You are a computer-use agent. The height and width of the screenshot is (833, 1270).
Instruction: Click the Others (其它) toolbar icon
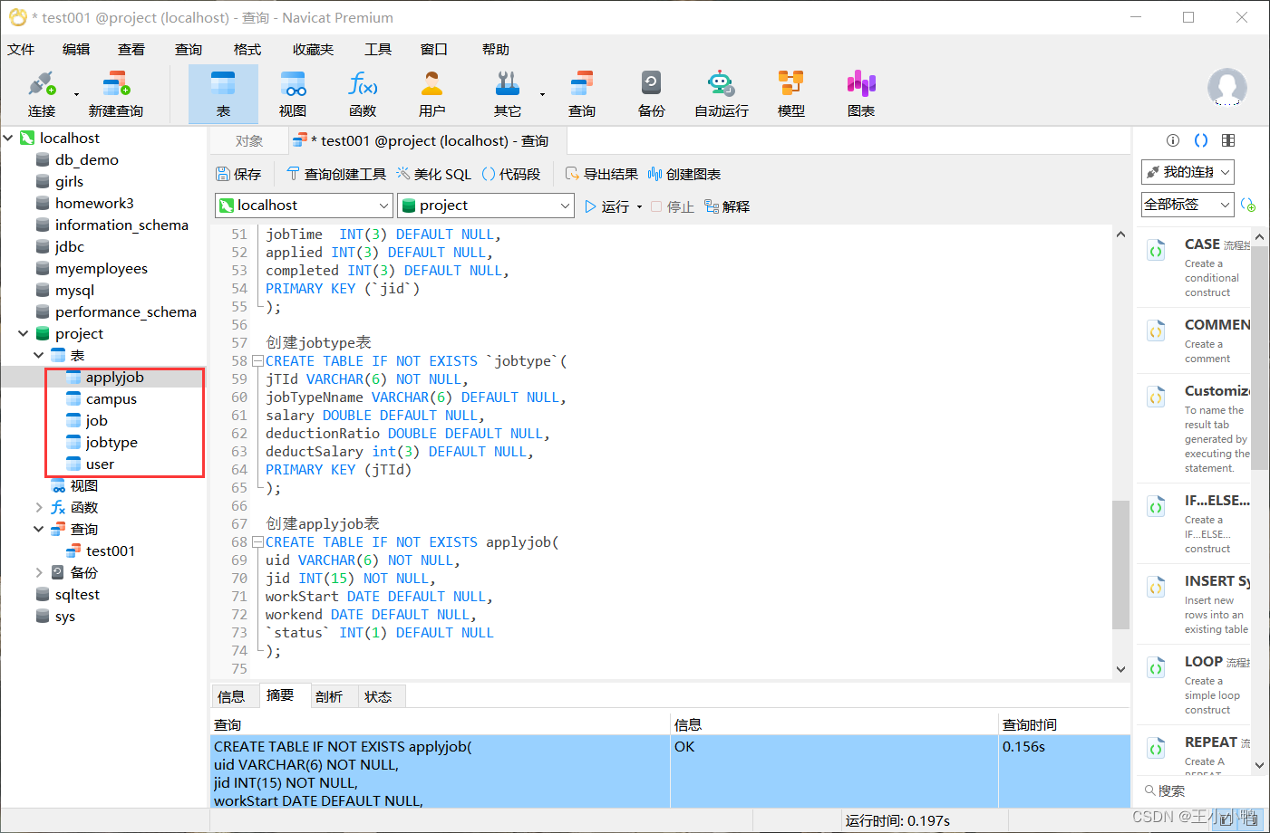[x=508, y=94]
